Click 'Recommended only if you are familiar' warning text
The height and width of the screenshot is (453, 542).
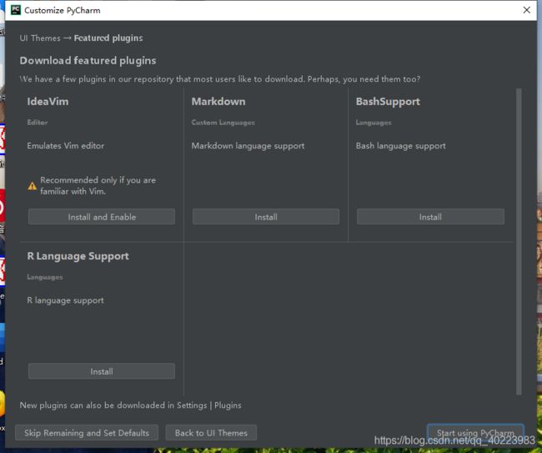[x=98, y=186]
